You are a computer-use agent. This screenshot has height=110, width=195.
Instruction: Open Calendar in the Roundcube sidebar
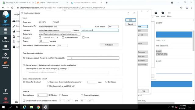[5, 48]
